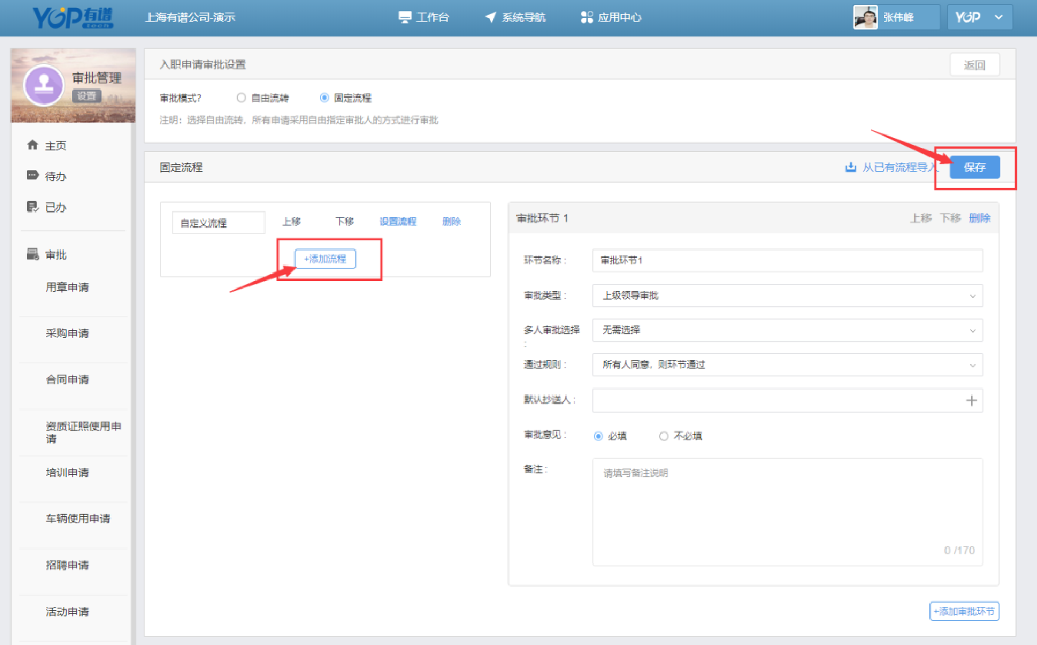Open the 通过规则 dropdown
The image size is (1037, 645).
786,365
